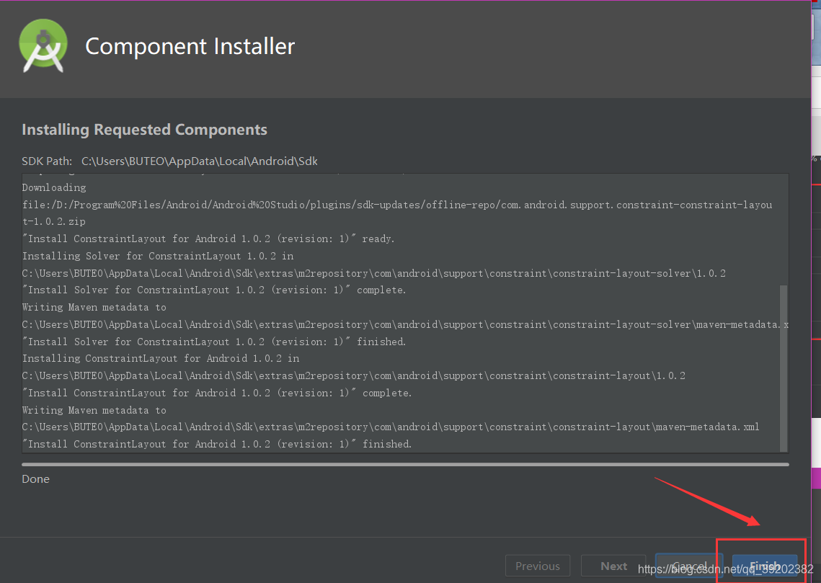Click the first Writing Maven metadata line
Image resolution: width=821 pixels, height=583 pixels.
pos(94,307)
